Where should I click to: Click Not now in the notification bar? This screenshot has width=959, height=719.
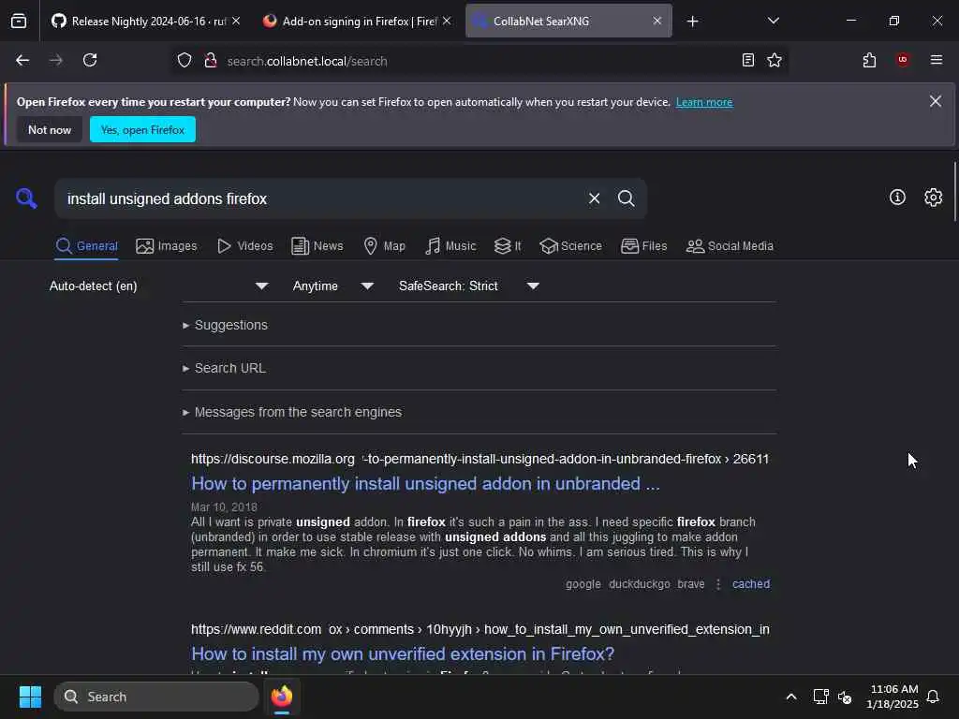point(50,129)
